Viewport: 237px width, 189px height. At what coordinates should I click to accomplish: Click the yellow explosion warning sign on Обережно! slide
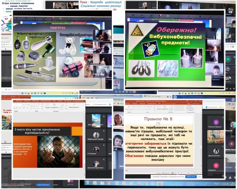[137, 30]
